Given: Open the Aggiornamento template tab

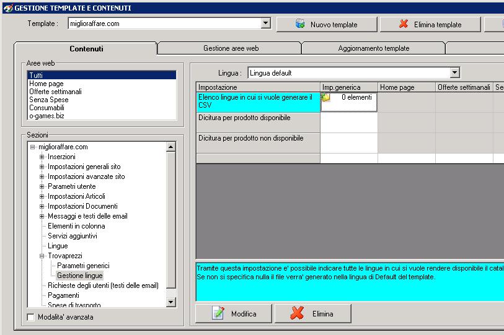Looking at the screenshot, I should pyautogui.click(x=373, y=48).
